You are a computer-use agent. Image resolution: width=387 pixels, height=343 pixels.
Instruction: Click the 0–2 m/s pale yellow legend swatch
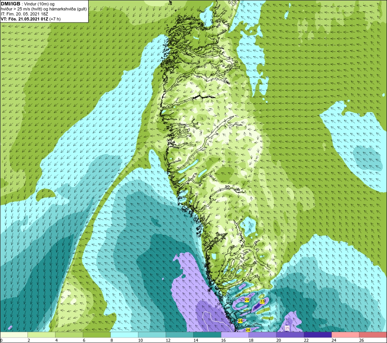(14, 334)
